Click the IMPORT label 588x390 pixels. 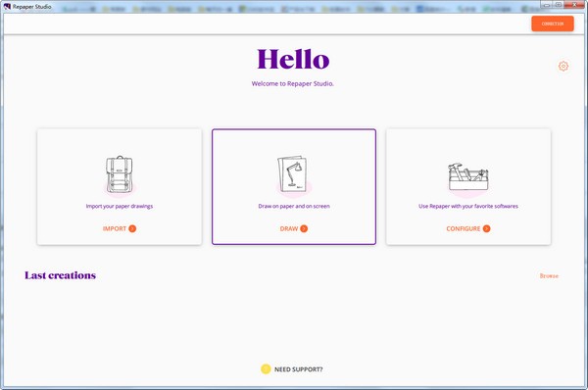pyautogui.click(x=115, y=228)
